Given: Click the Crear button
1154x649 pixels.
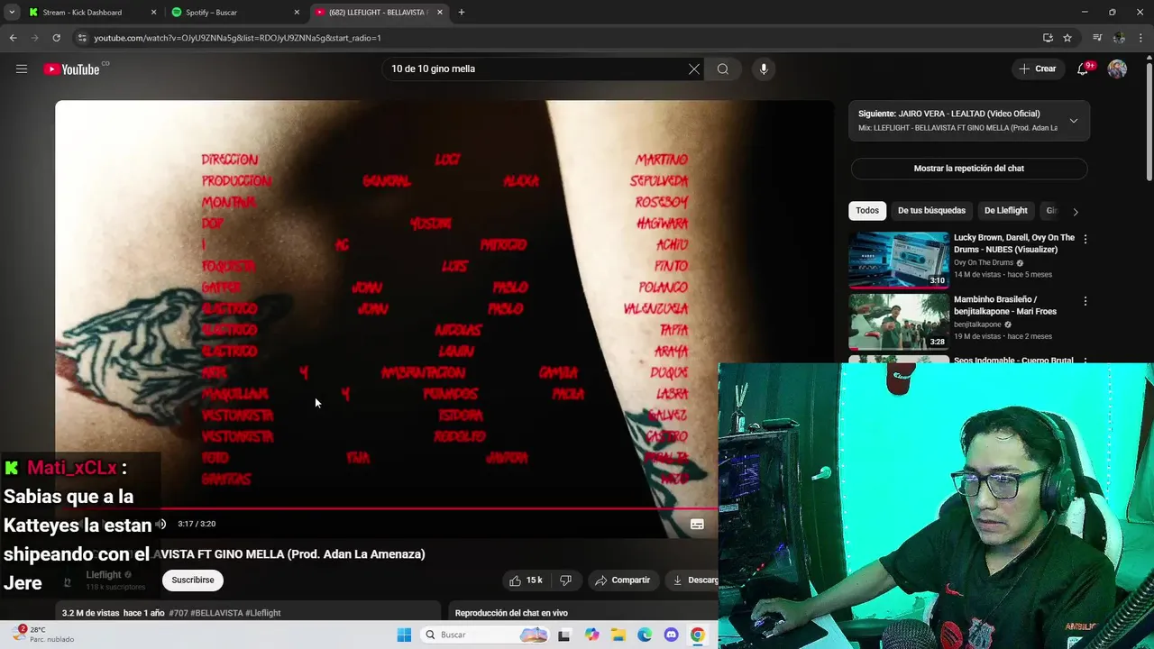Looking at the screenshot, I should tap(1037, 69).
